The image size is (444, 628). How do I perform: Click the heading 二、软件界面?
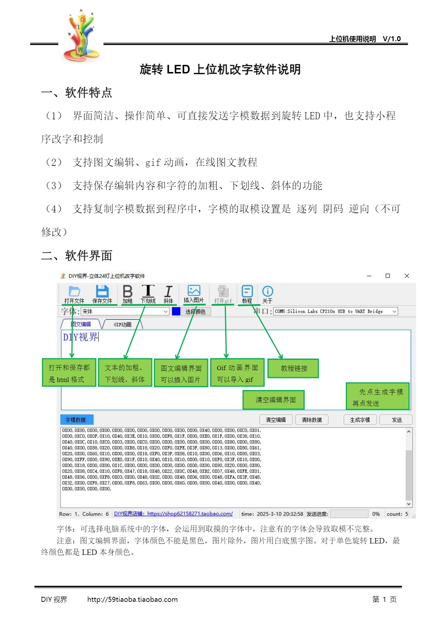77,256
